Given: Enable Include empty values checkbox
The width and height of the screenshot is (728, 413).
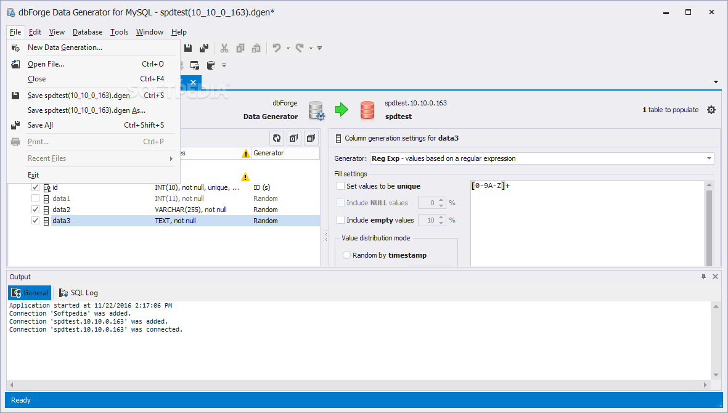Looking at the screenshot, I should tap(340, 220).
